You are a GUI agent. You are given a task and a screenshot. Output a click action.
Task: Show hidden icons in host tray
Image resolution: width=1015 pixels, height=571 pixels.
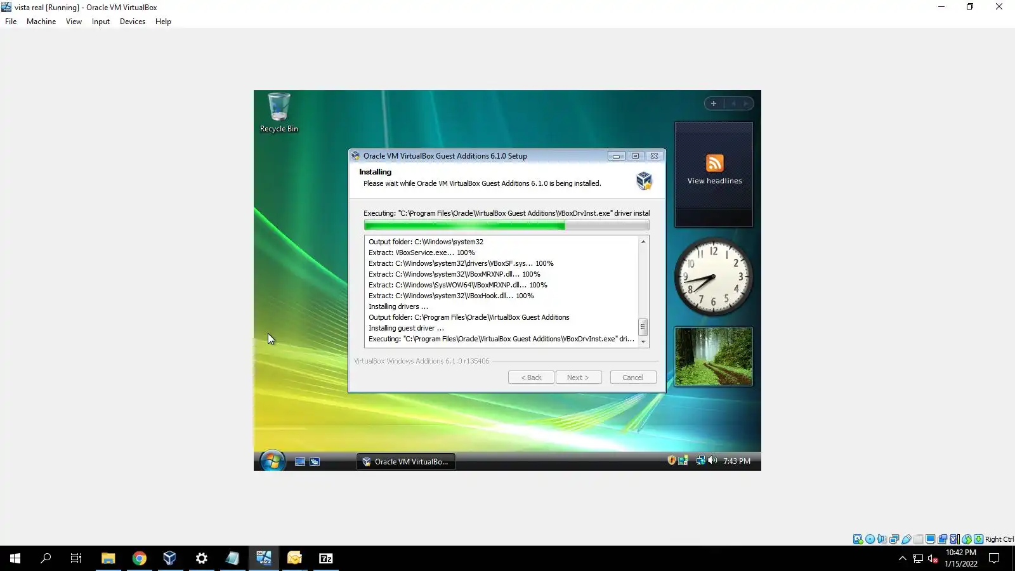[x=902, y=558]
